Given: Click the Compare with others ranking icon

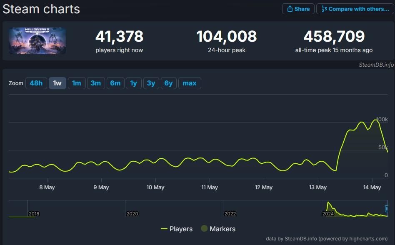Looking at the screenshot, I should coord(323,9).
